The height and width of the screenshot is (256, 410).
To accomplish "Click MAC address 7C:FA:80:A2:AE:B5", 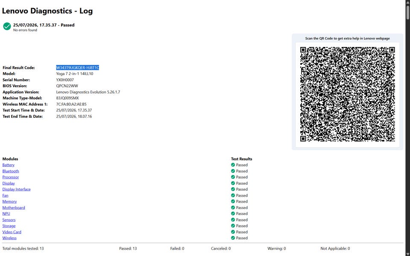I will pos(71,104).
